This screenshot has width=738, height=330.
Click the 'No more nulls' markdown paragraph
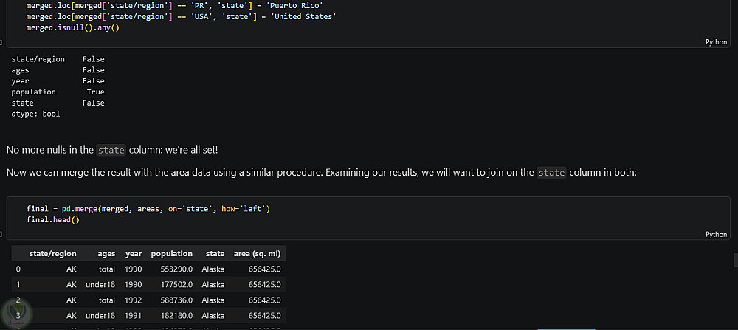tap(112, 150)
